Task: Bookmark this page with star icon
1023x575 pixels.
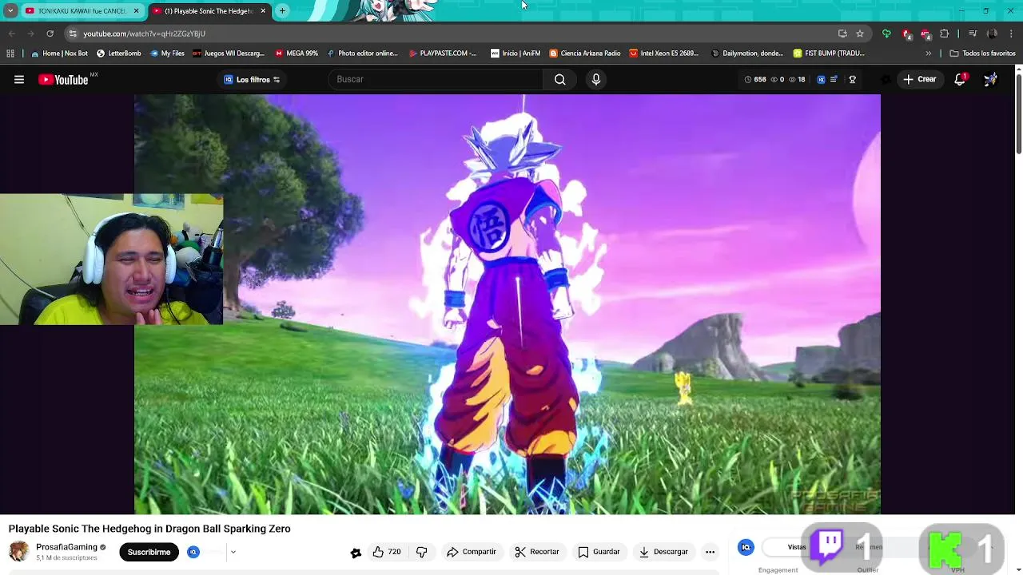Action: click(860, 34)
